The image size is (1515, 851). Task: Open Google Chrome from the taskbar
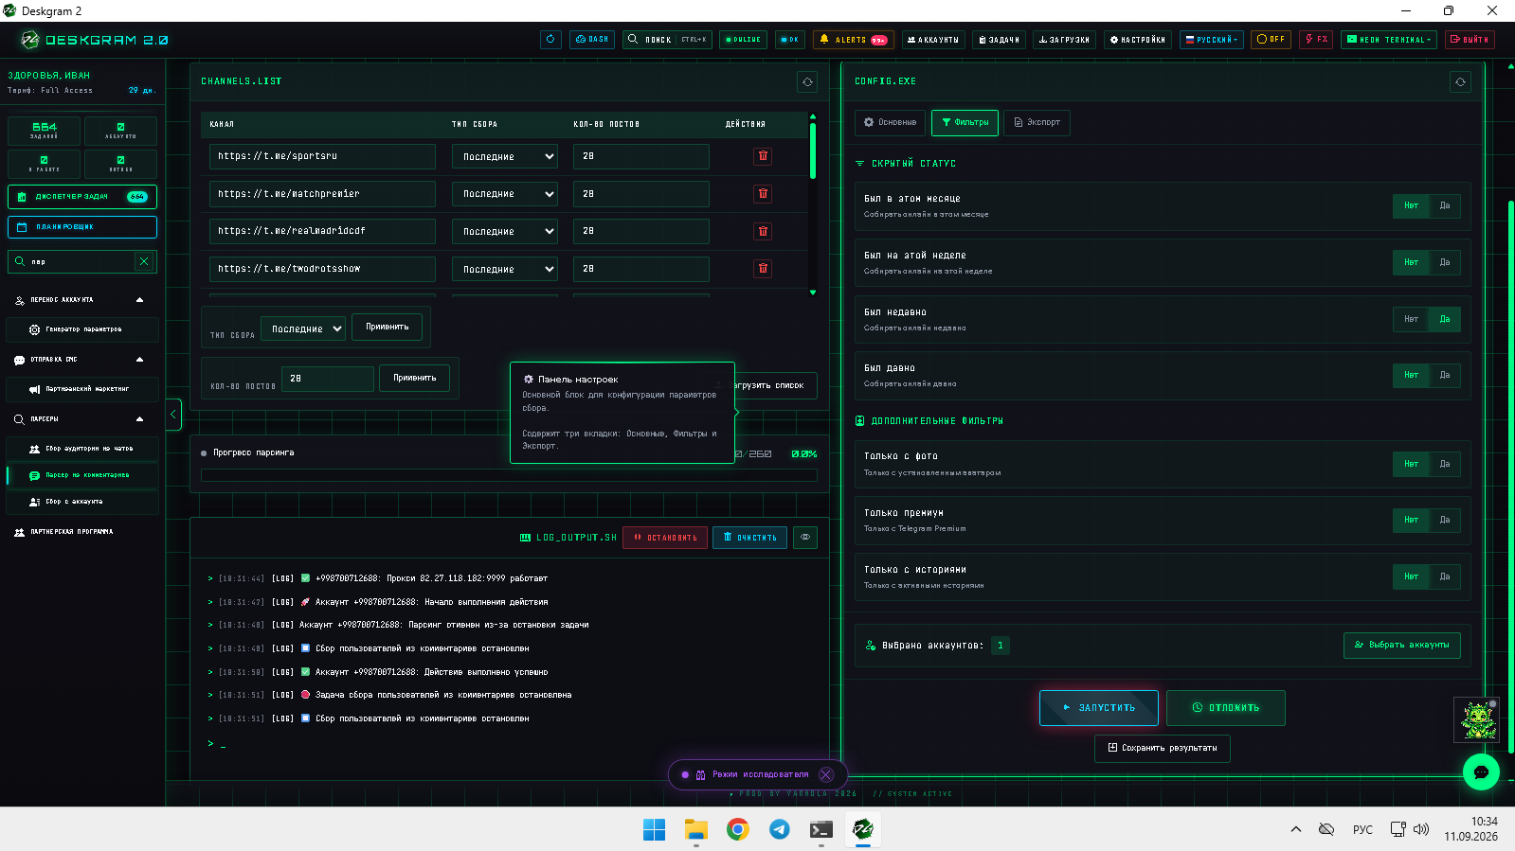[x=738, y=829]
